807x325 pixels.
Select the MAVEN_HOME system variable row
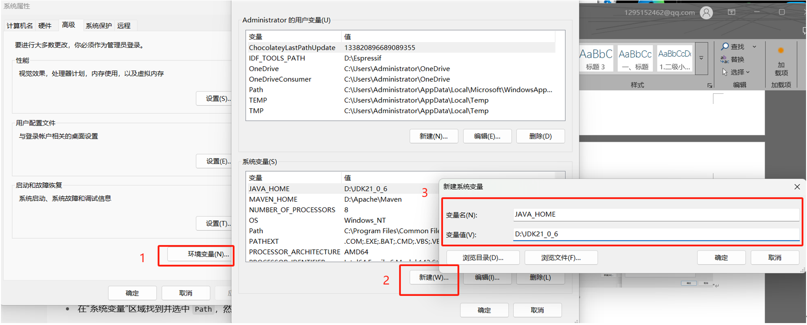click(343, 199)
